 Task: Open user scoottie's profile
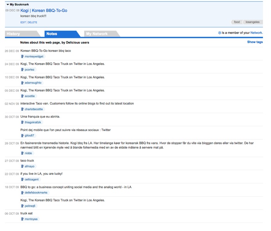point(30,96)
